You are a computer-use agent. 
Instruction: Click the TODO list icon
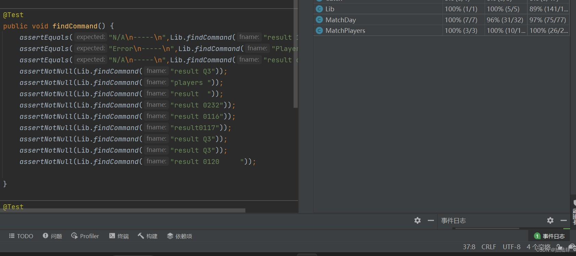[x=12, y=236]
